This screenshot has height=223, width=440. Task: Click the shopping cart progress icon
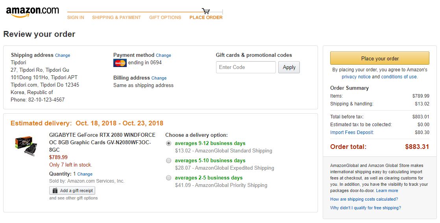pyautogui.click(x=206, y=11)
